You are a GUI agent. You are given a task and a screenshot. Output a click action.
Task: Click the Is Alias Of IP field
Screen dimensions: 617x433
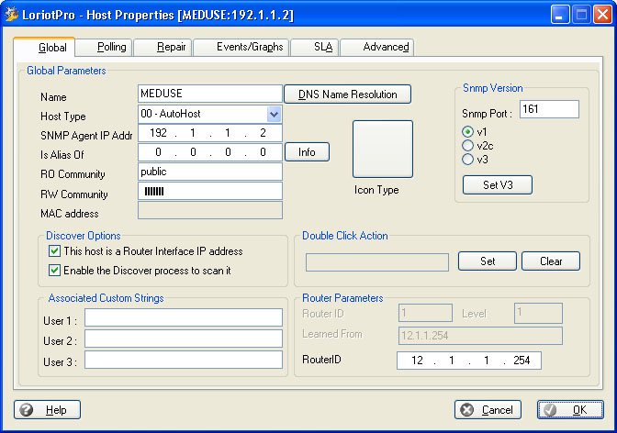pos(210,152)
